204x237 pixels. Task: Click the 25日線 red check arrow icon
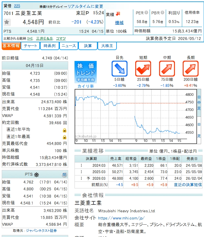143,69
